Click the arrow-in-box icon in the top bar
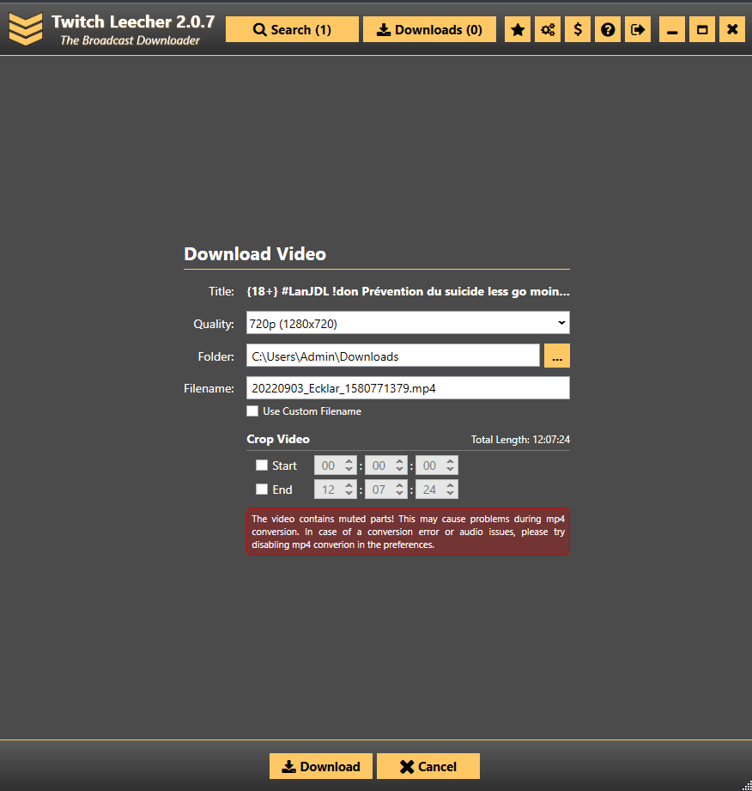The image size is (752, 791). [x=638, y=30]
